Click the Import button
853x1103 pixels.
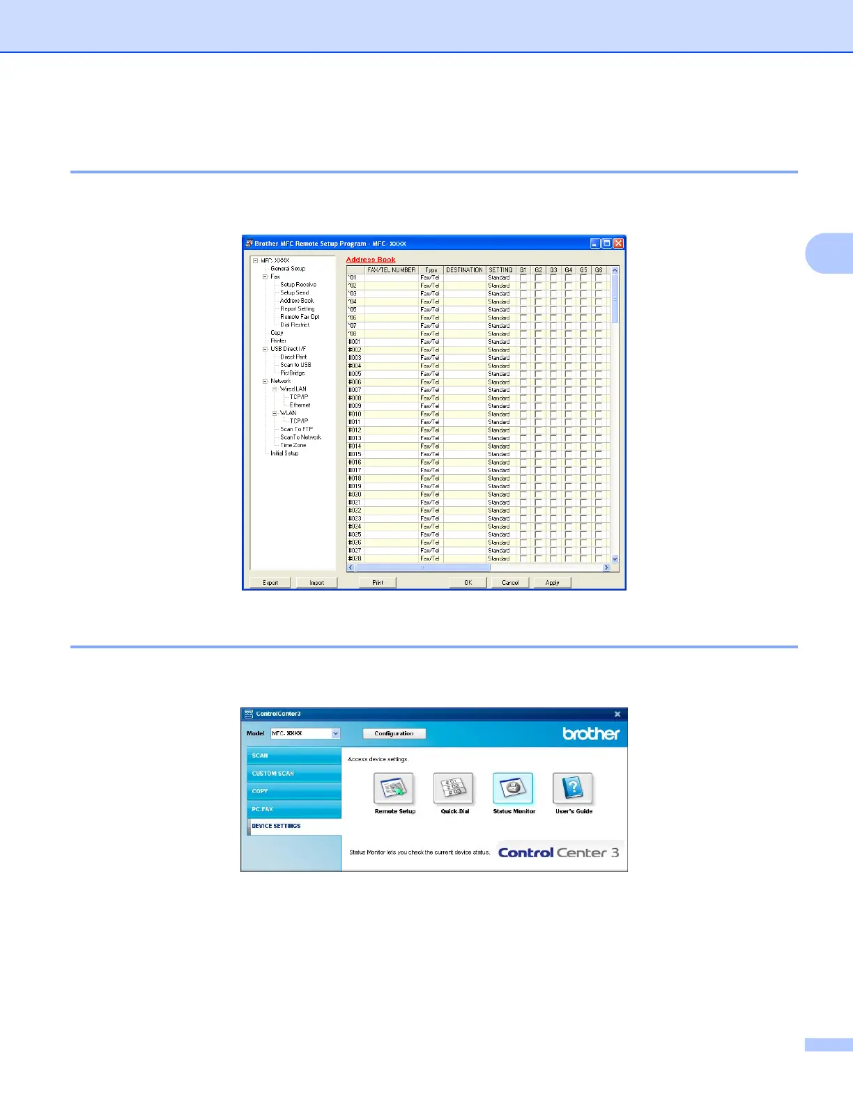coord(317,583)
